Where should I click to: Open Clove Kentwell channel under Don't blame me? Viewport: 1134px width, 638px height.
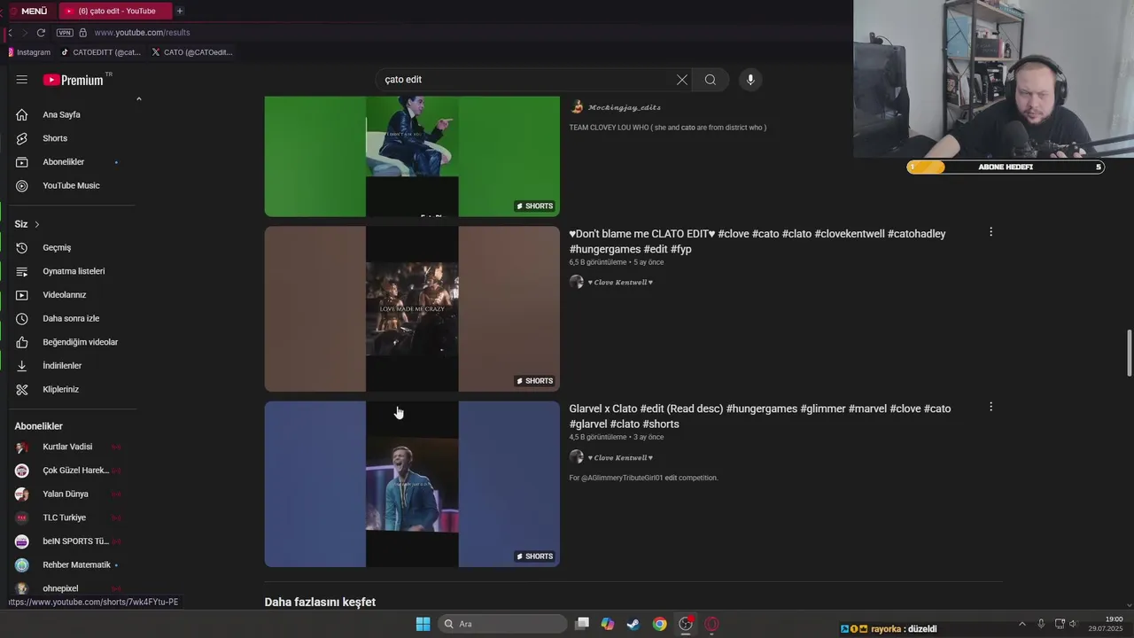[620, 283]
